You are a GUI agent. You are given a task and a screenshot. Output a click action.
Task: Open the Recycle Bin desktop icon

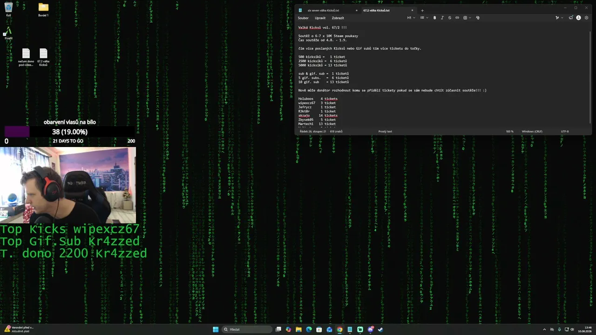8,9
